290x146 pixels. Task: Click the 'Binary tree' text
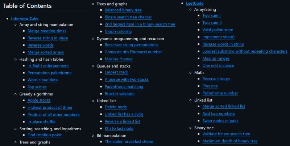204,128
